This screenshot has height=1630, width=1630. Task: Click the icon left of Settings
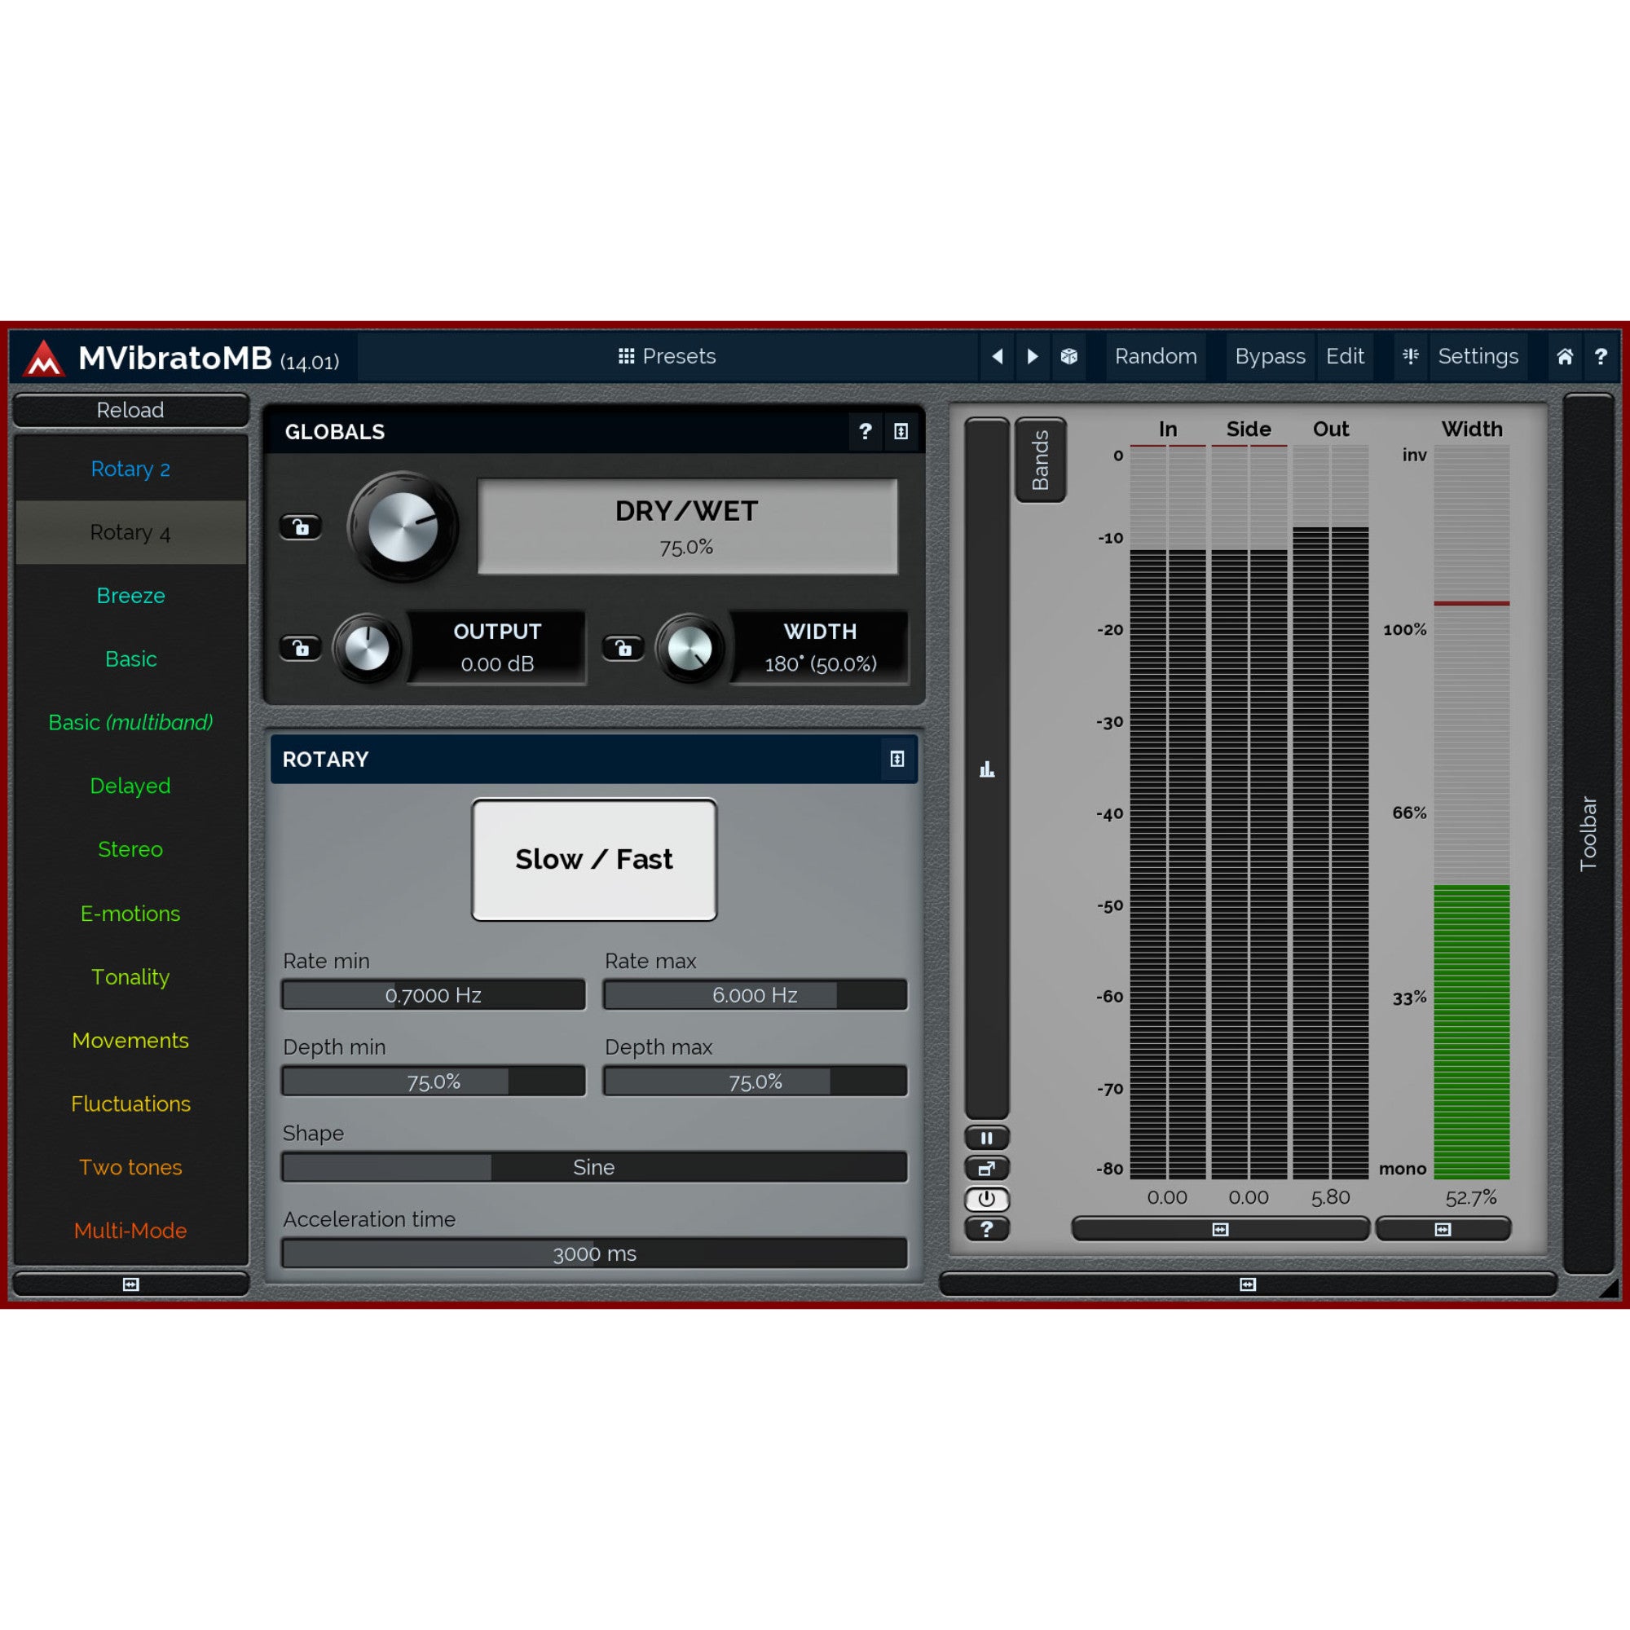1411,356
